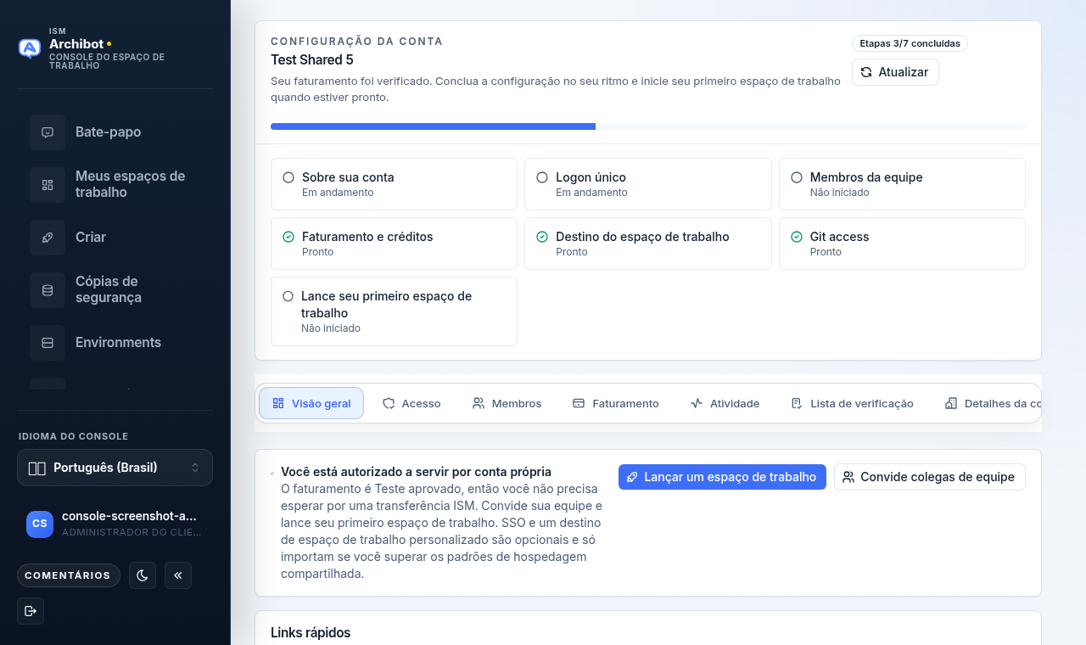
Task: Click Meus espaços de trabalho grid icon
Action: (48, 185)
